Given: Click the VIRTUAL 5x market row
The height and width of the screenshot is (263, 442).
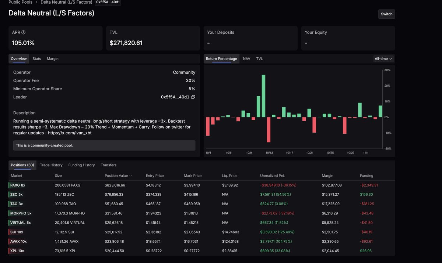Looking at the screenshot, I should [202, 223].
